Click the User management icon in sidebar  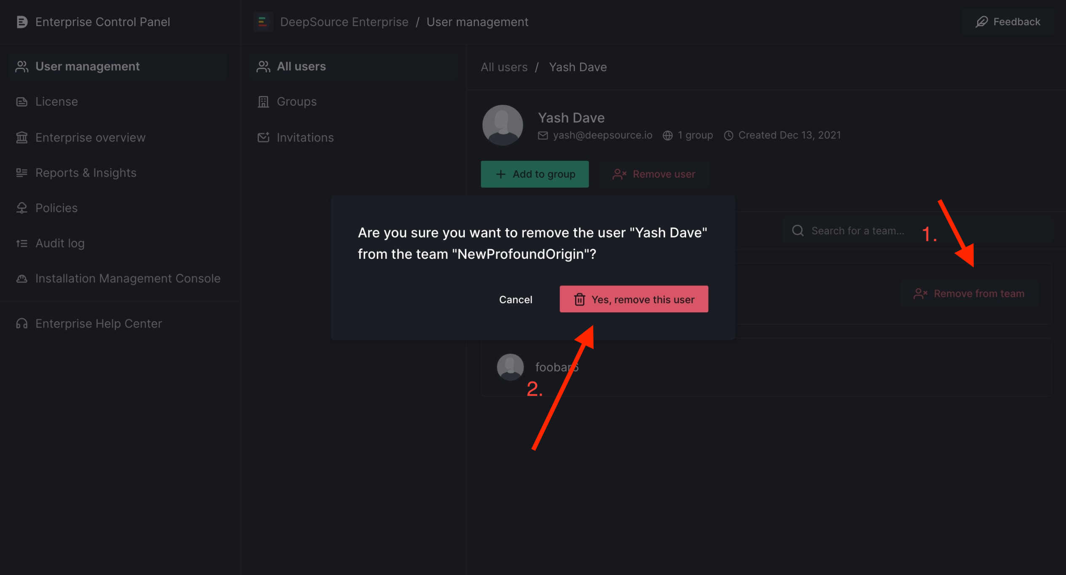coord(22,66)
